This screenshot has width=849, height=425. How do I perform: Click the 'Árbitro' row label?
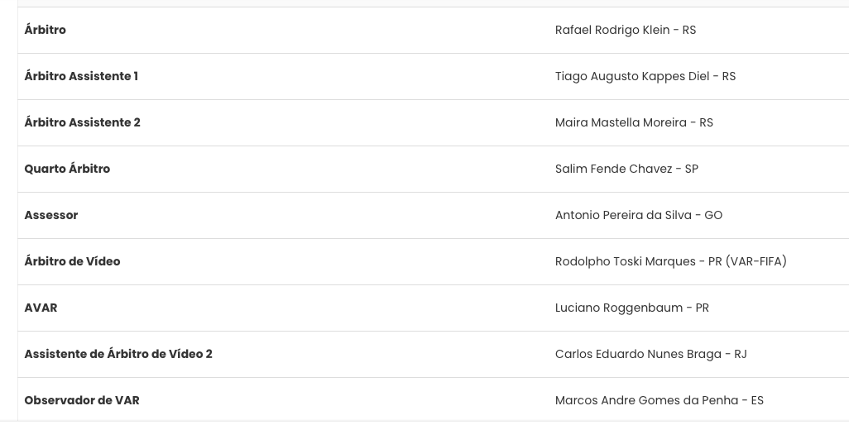tap(45, 30)
